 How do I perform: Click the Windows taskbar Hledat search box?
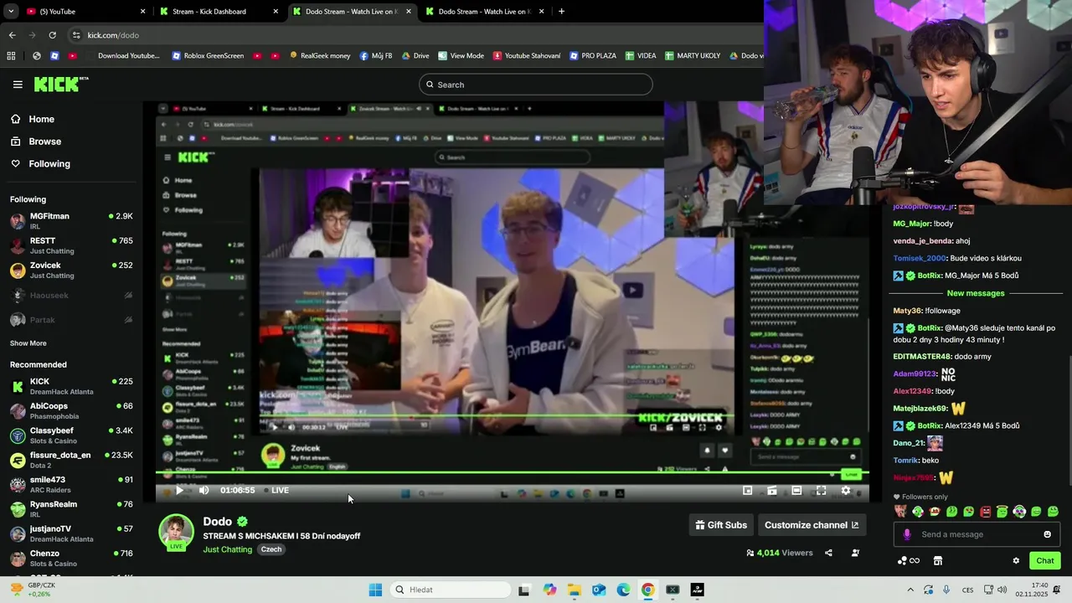[x=451, y=590]
